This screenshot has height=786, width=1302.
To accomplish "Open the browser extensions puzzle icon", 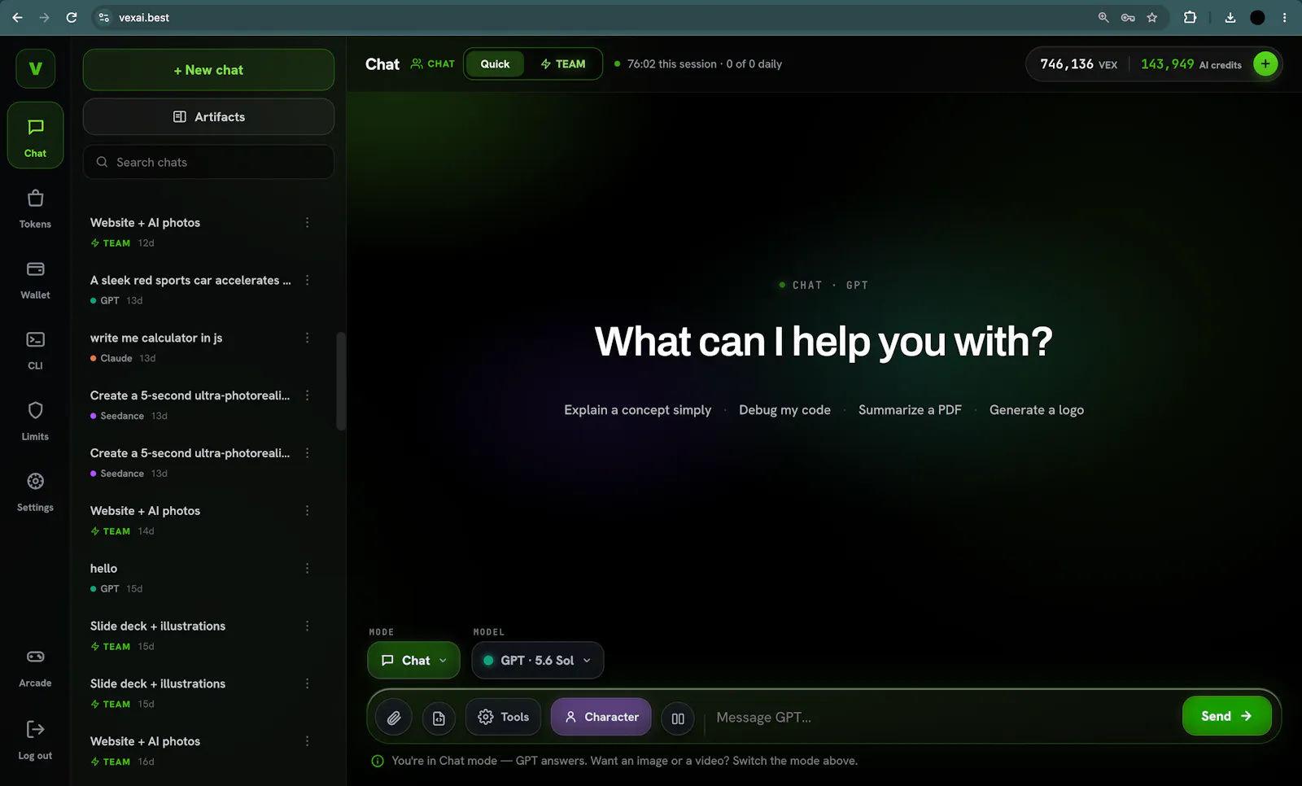I will click(1190, 17).
